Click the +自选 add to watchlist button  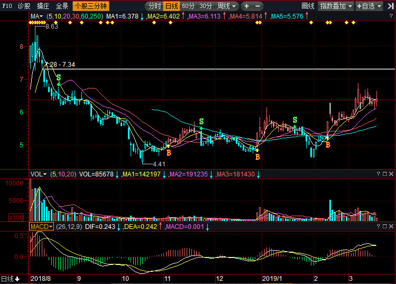pyautogui.click(x=375, y=6)
